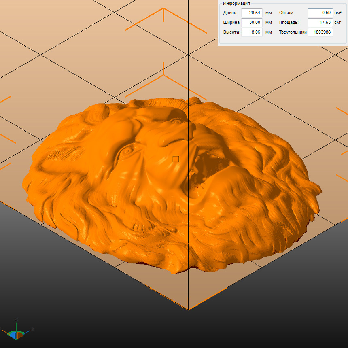
Task: Click the Площадь value field
Action: (320, 22)
